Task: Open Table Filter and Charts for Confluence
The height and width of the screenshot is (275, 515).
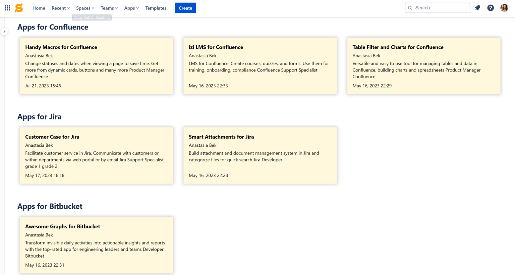Action: point(423,66)
